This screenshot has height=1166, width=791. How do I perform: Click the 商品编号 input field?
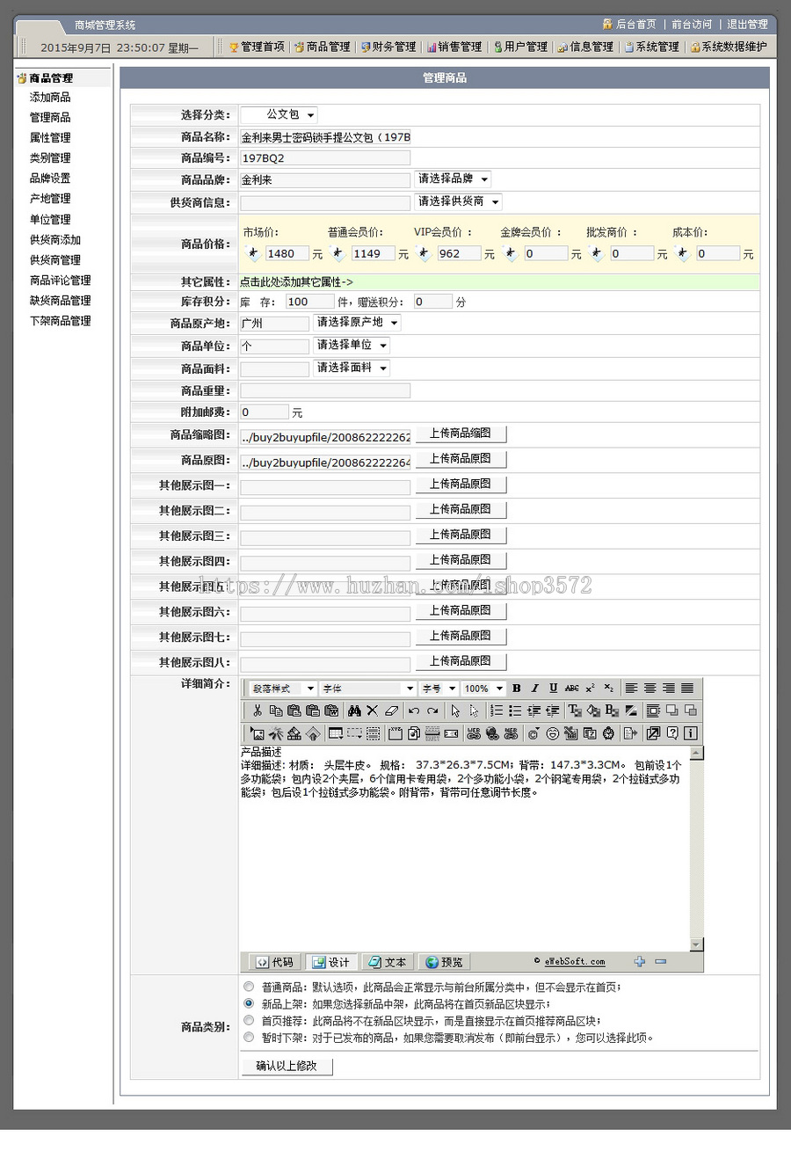tap(325, 158)
